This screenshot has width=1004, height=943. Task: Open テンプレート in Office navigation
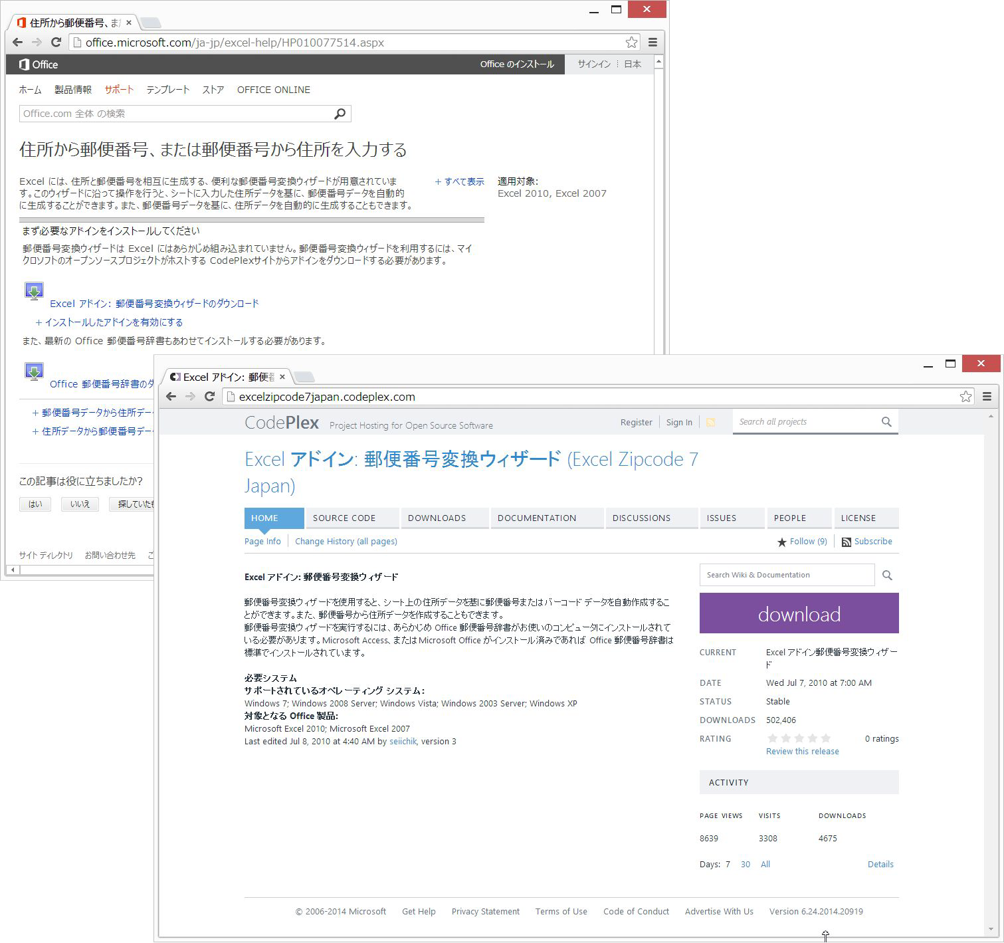168,90
